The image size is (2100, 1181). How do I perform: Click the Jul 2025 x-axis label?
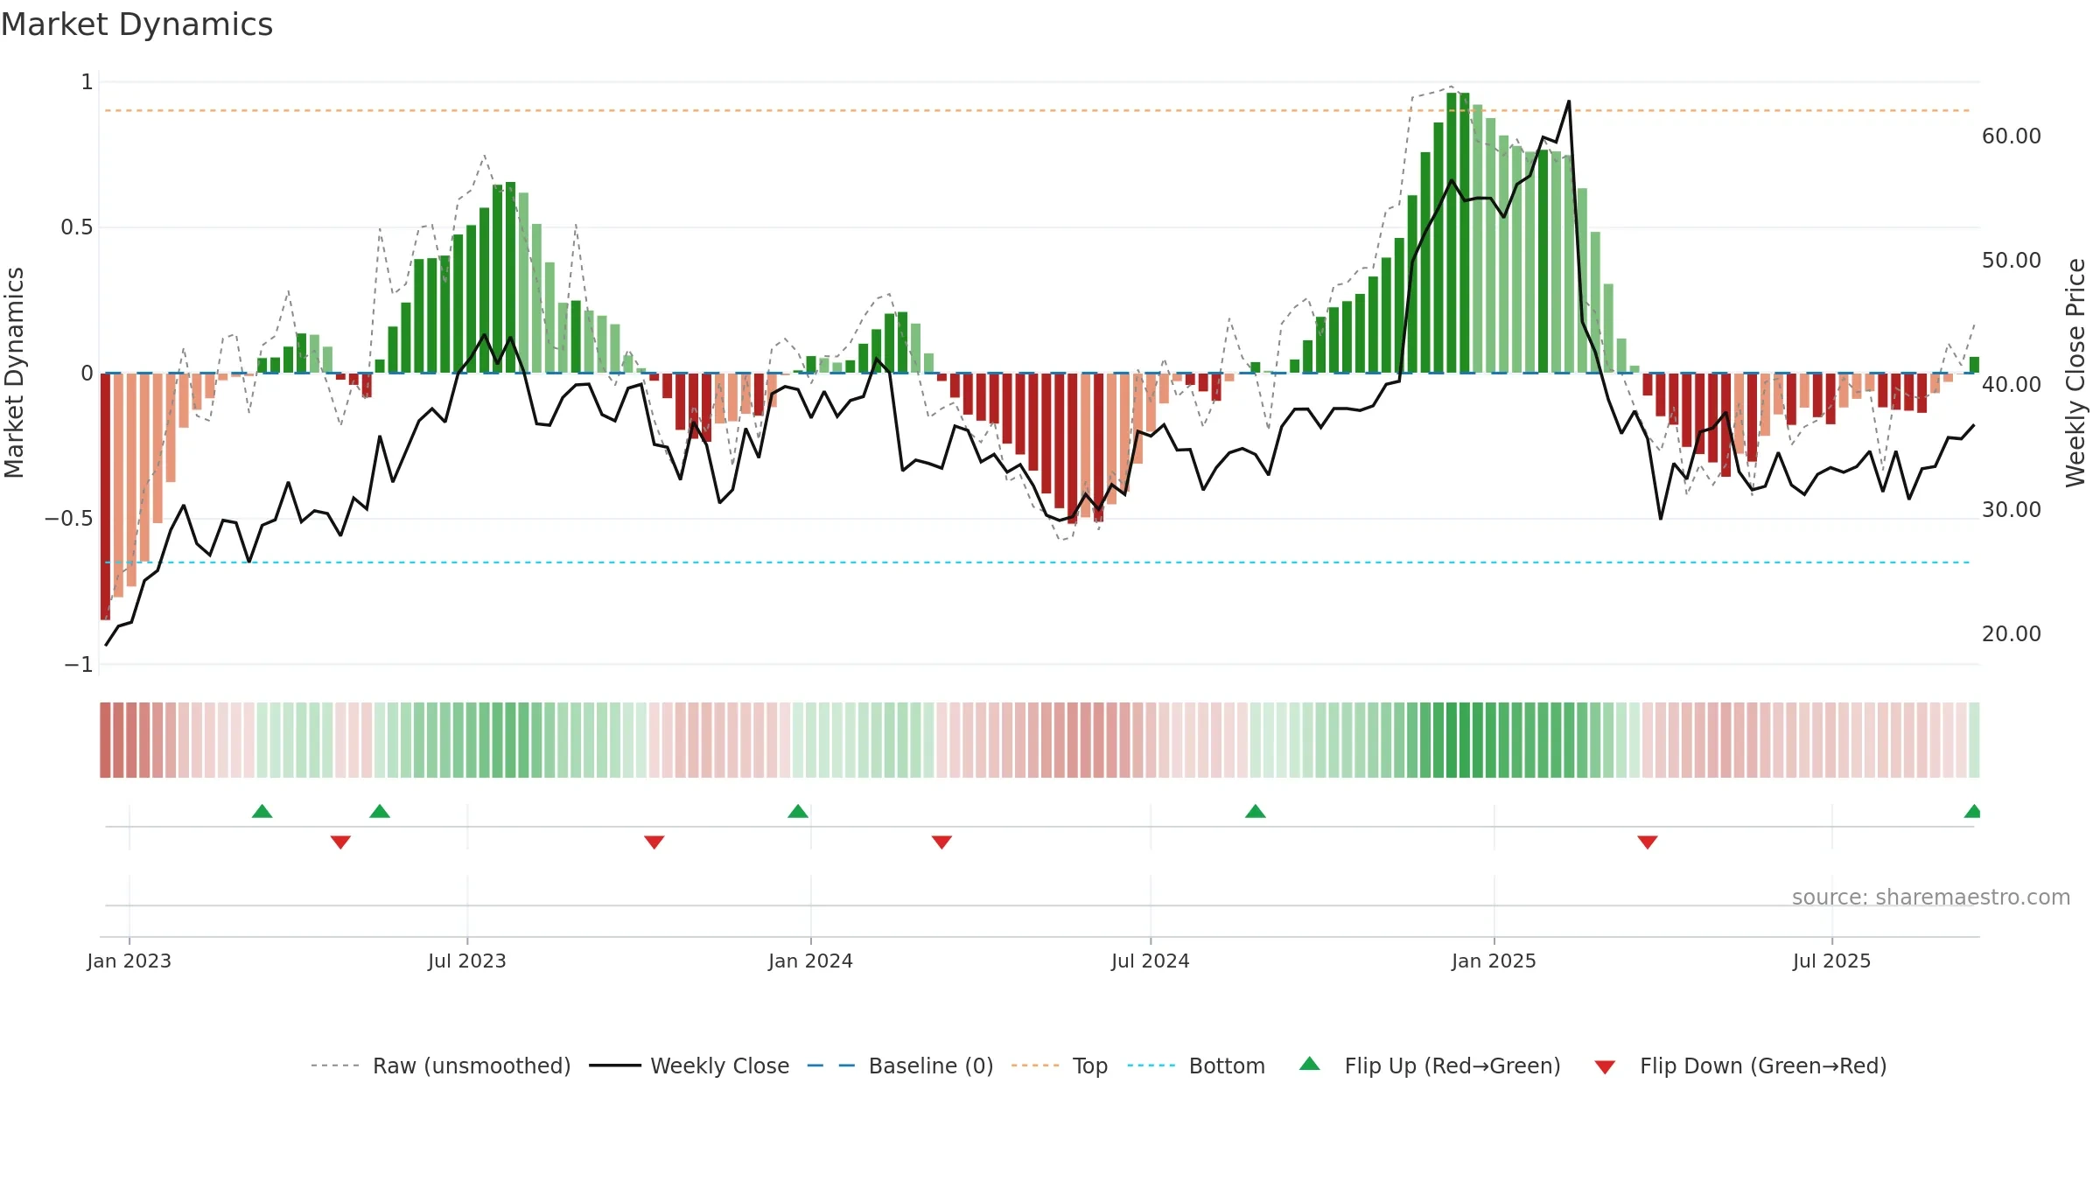tap(1832, 961)
